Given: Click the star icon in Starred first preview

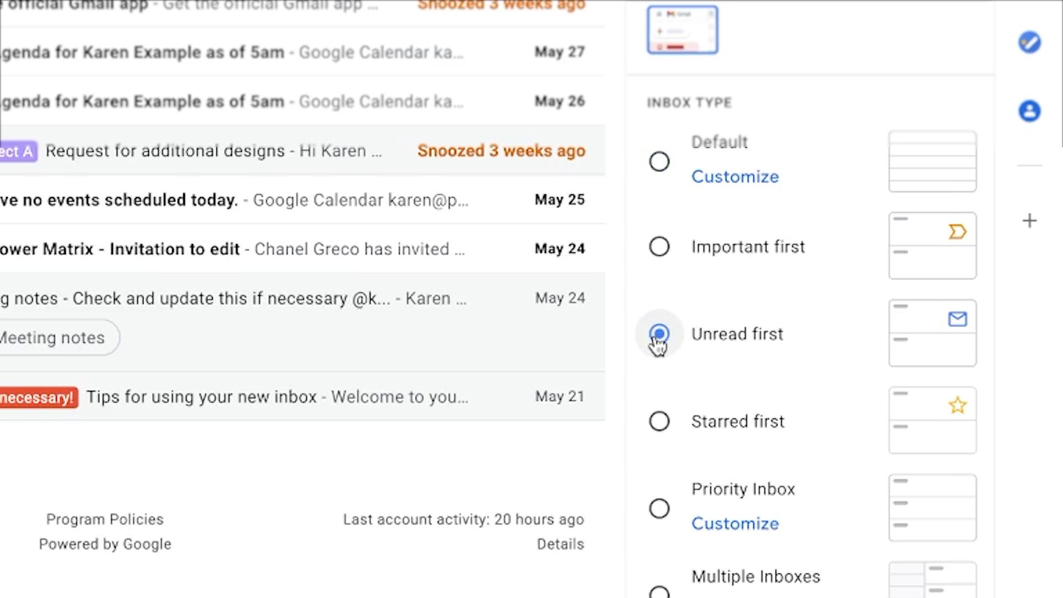Looking at the screenshot, I should [957, 405].
